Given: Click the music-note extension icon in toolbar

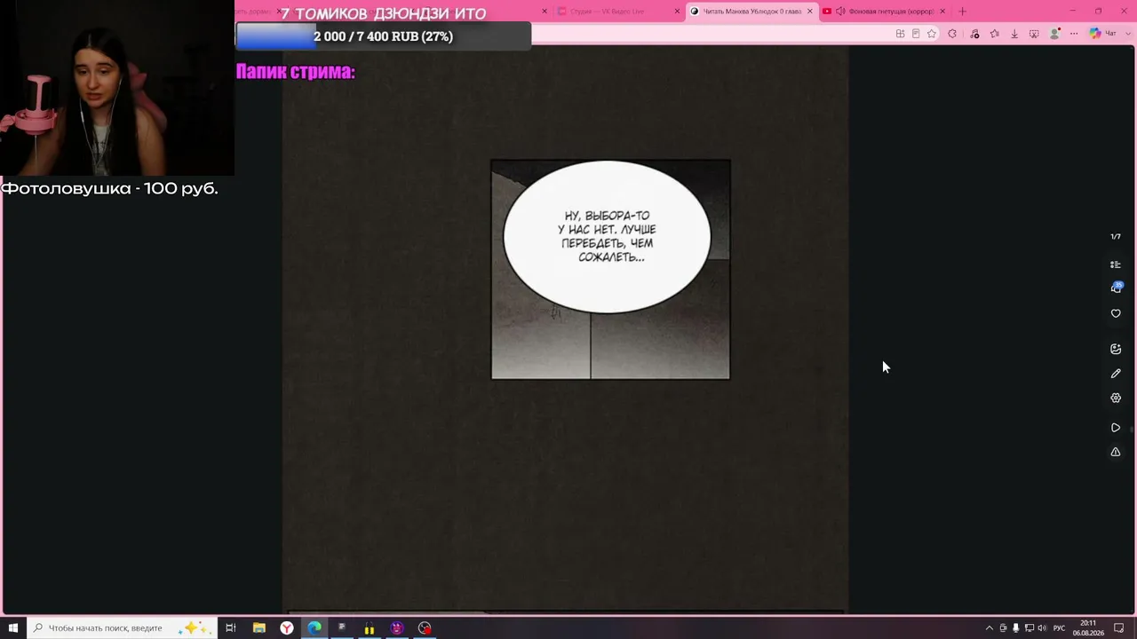Looking at the screenshot, I should pos(974,34).
